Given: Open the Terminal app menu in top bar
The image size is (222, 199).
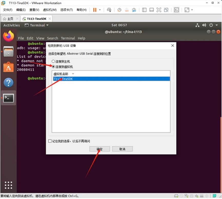Looking at the screenshot, I should (37, 25).
